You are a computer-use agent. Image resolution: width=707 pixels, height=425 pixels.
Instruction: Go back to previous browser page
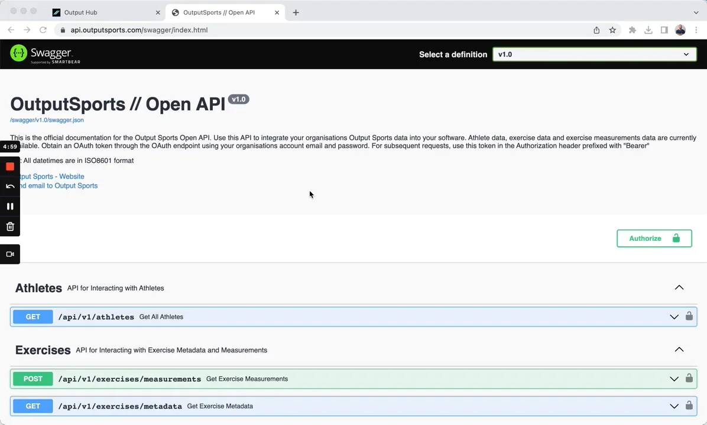(x=11, y=30)
